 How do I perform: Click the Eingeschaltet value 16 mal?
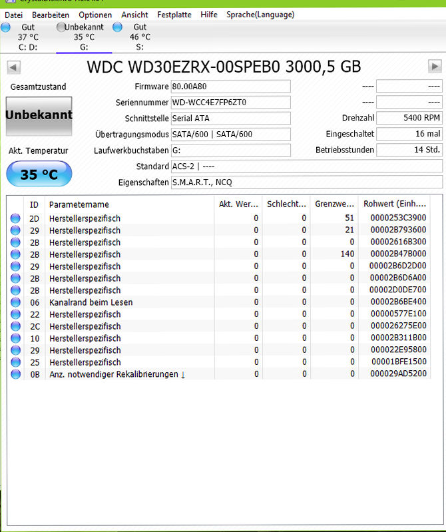[x=409, y=134]
